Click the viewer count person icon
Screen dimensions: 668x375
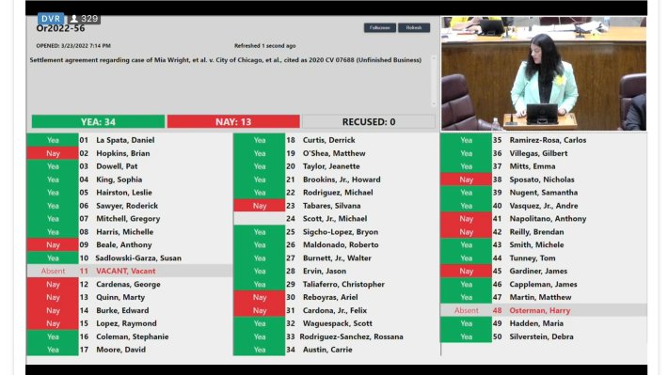pos(74,19)
